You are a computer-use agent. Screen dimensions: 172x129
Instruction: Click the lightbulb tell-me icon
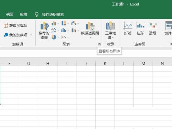[x=36, y=14]
